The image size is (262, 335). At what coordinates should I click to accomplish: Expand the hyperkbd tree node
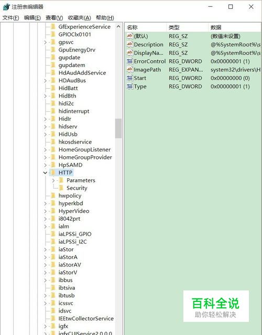(45, 203)
